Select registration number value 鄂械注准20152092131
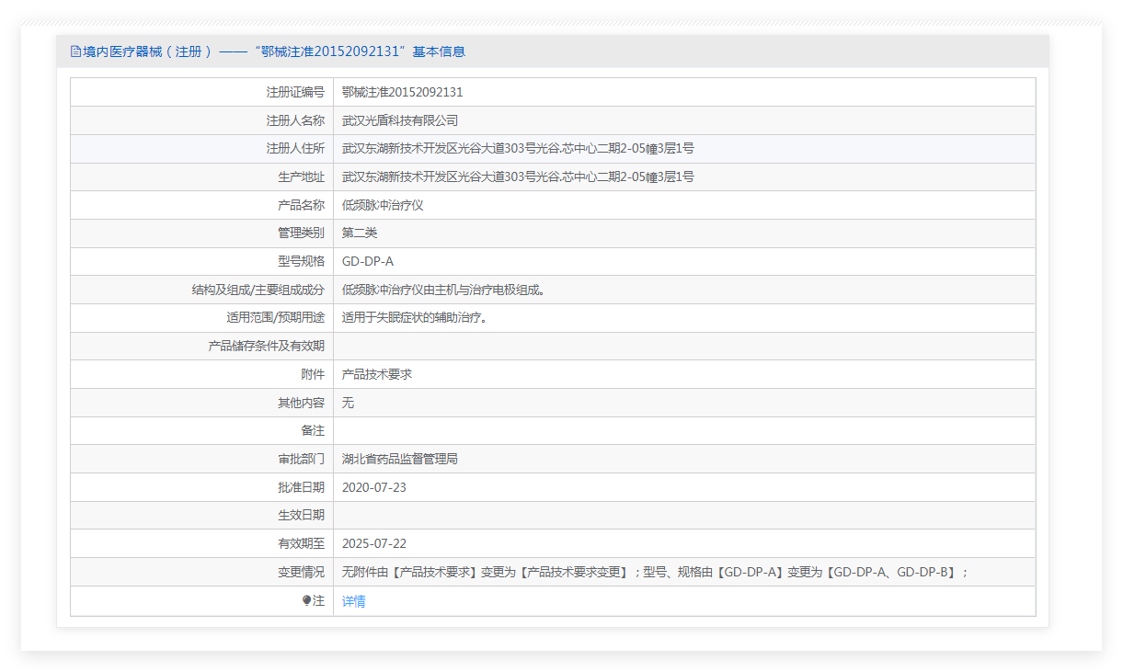 click(402, 92)
